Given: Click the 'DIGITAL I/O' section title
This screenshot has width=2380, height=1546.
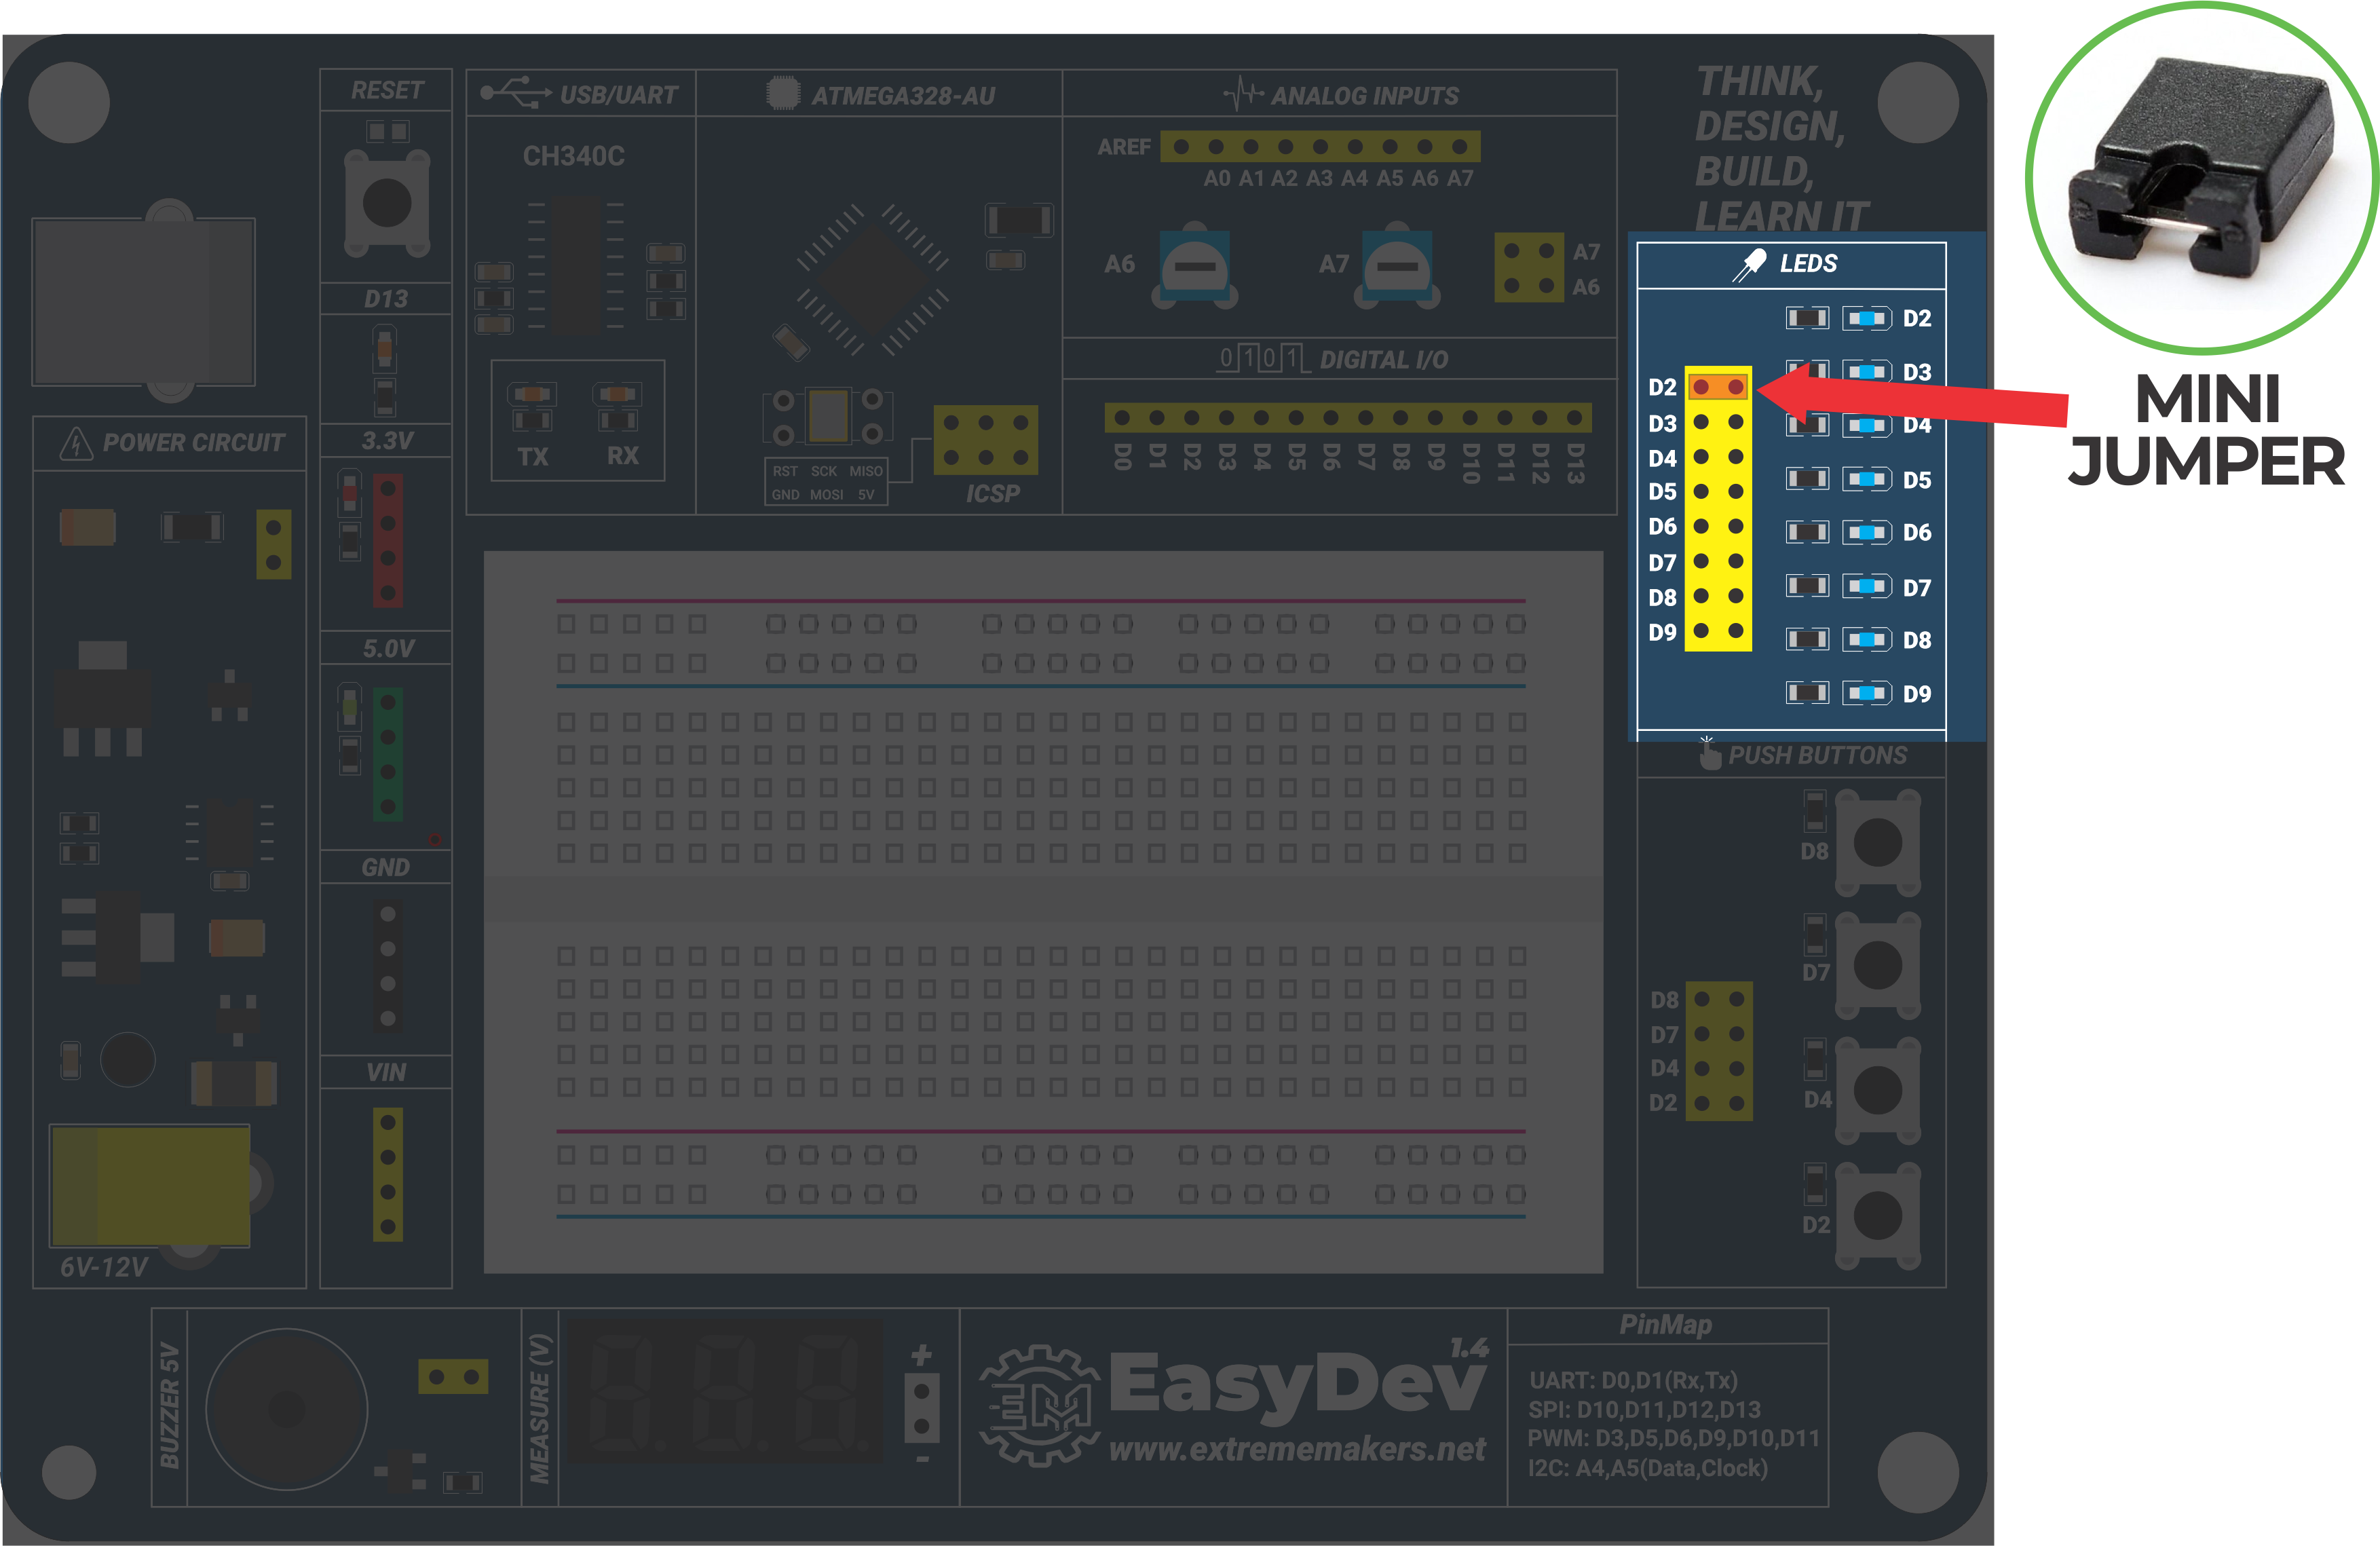Looking at the screenshot, I should [1384, 360].
